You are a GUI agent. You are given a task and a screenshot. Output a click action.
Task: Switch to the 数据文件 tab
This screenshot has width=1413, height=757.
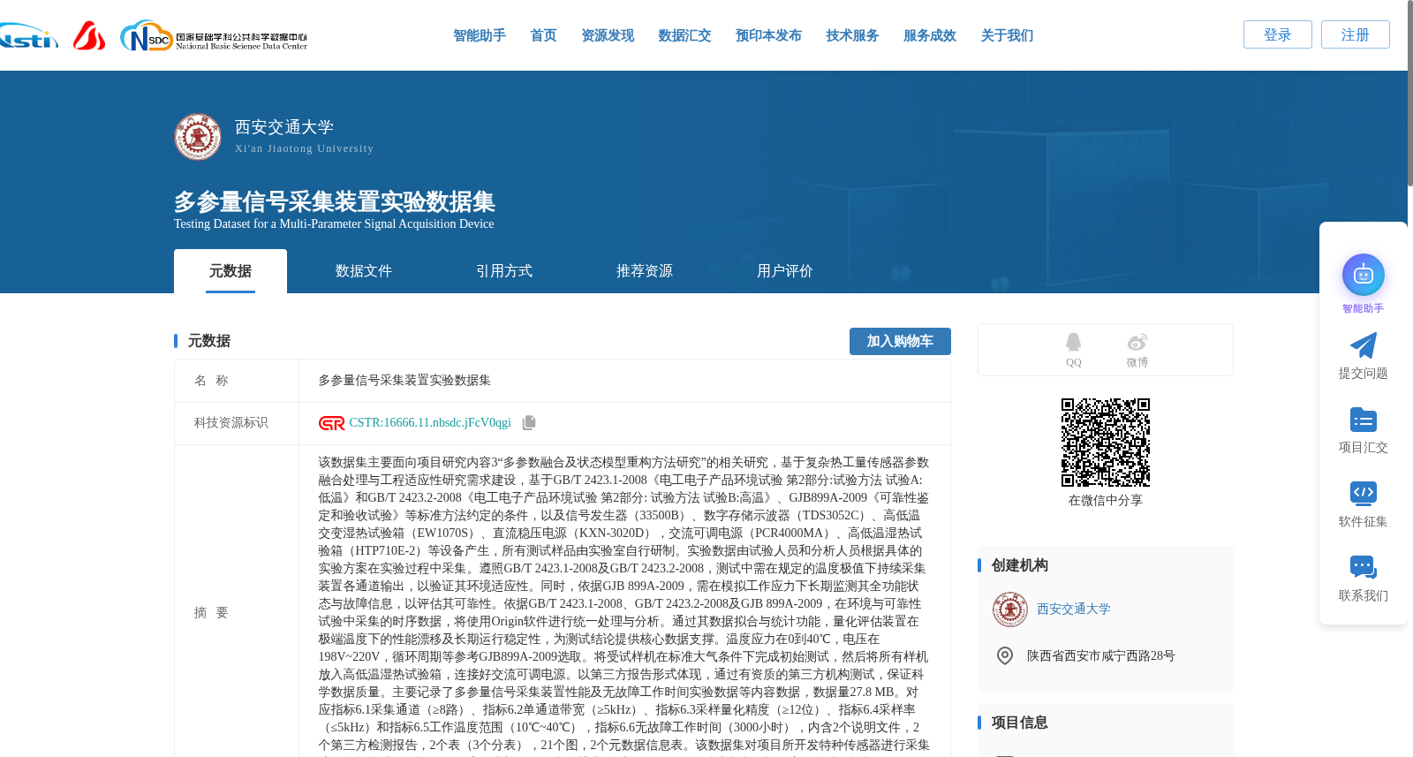[364, 271]
